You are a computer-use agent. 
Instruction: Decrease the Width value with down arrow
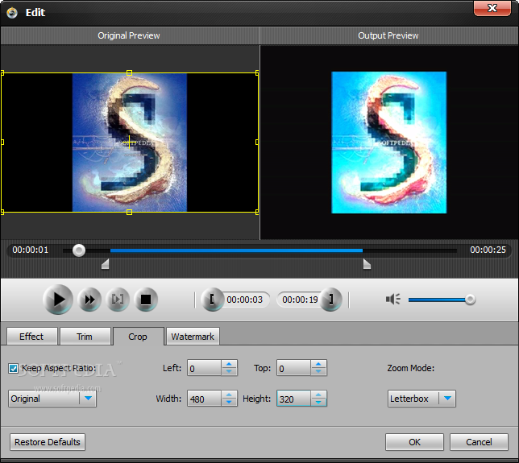pos(229,402)
